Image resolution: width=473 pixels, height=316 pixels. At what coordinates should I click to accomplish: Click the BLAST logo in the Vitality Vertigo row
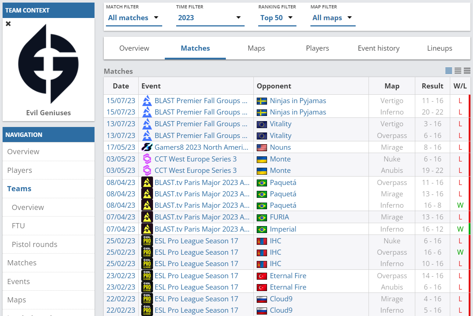tap(147, 124)
